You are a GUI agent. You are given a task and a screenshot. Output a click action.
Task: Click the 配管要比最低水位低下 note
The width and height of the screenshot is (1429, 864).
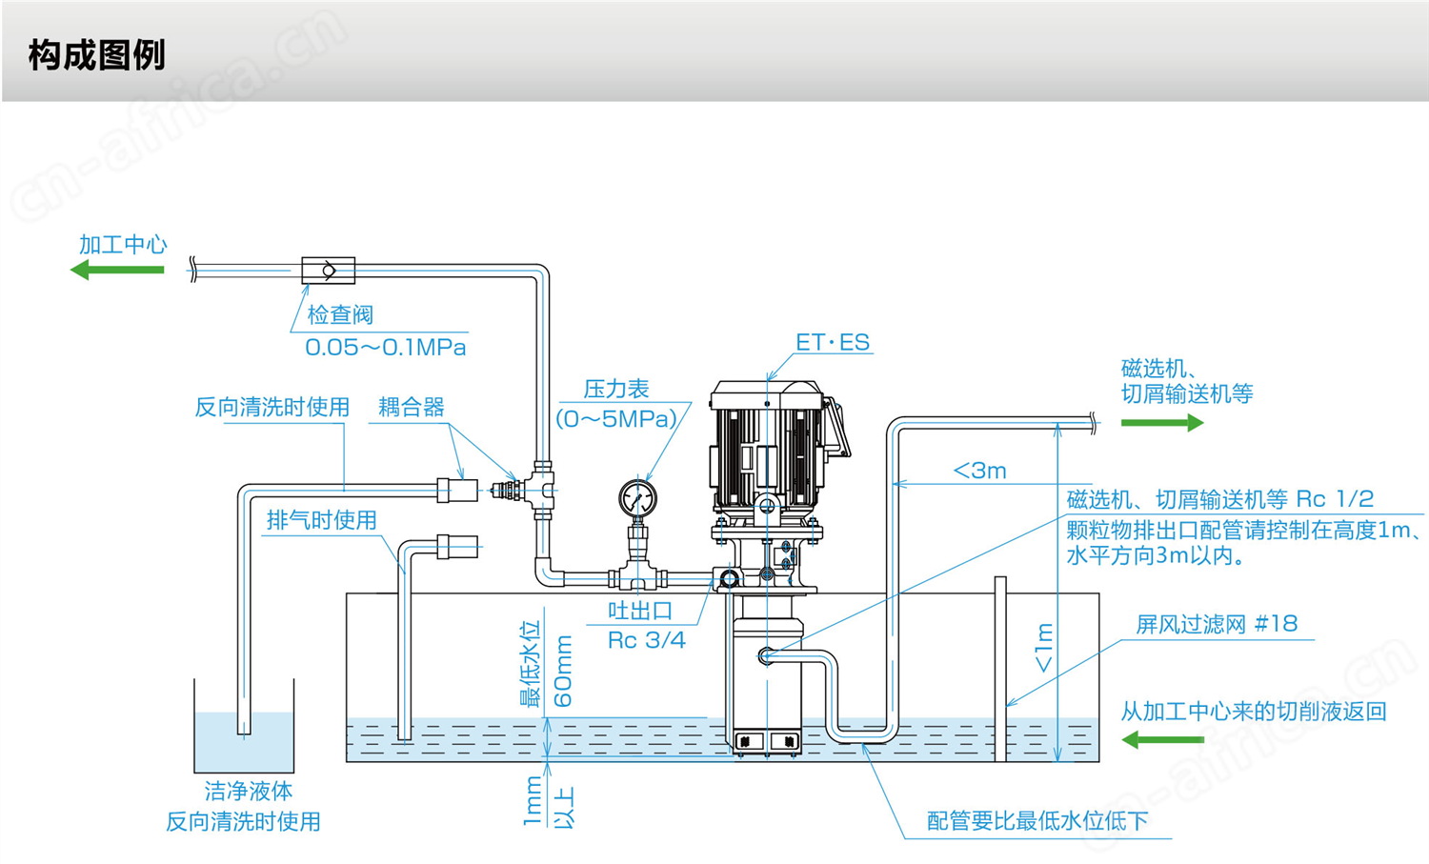pos(1037,821)
